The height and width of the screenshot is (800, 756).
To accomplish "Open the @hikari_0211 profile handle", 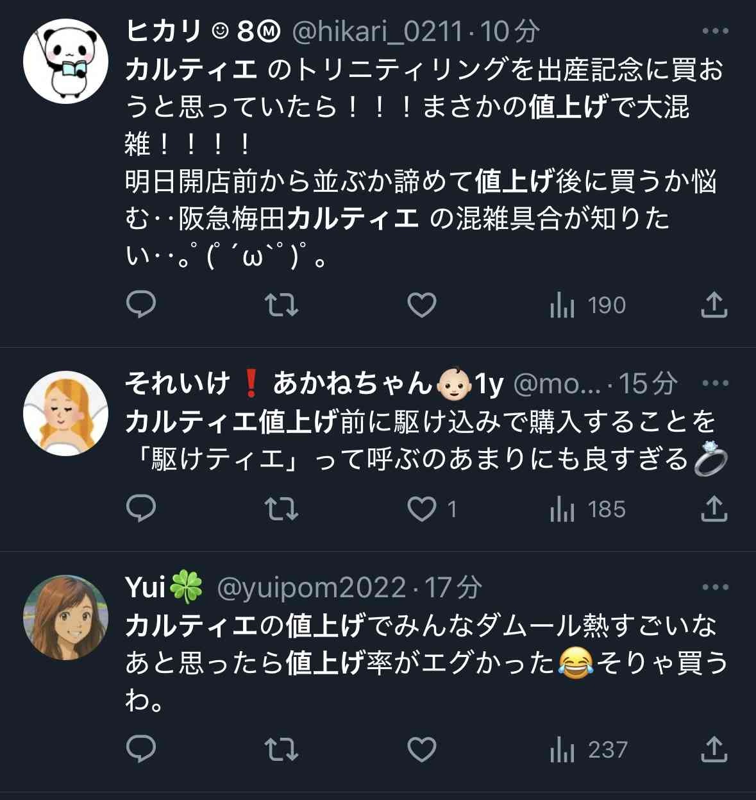I will (x=377, y=31).
